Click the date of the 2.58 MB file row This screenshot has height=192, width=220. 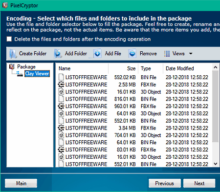tap(187, 85)
